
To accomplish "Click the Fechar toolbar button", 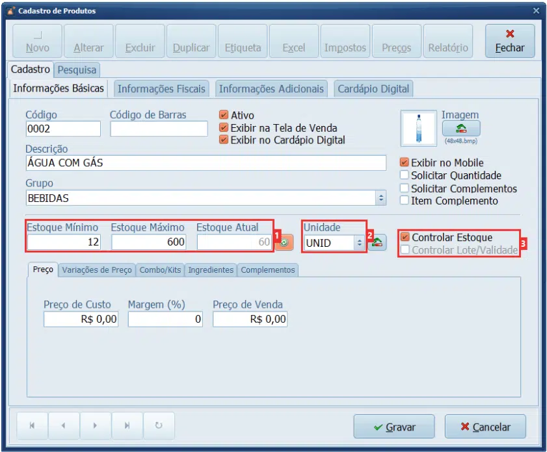I will [510, 41].
